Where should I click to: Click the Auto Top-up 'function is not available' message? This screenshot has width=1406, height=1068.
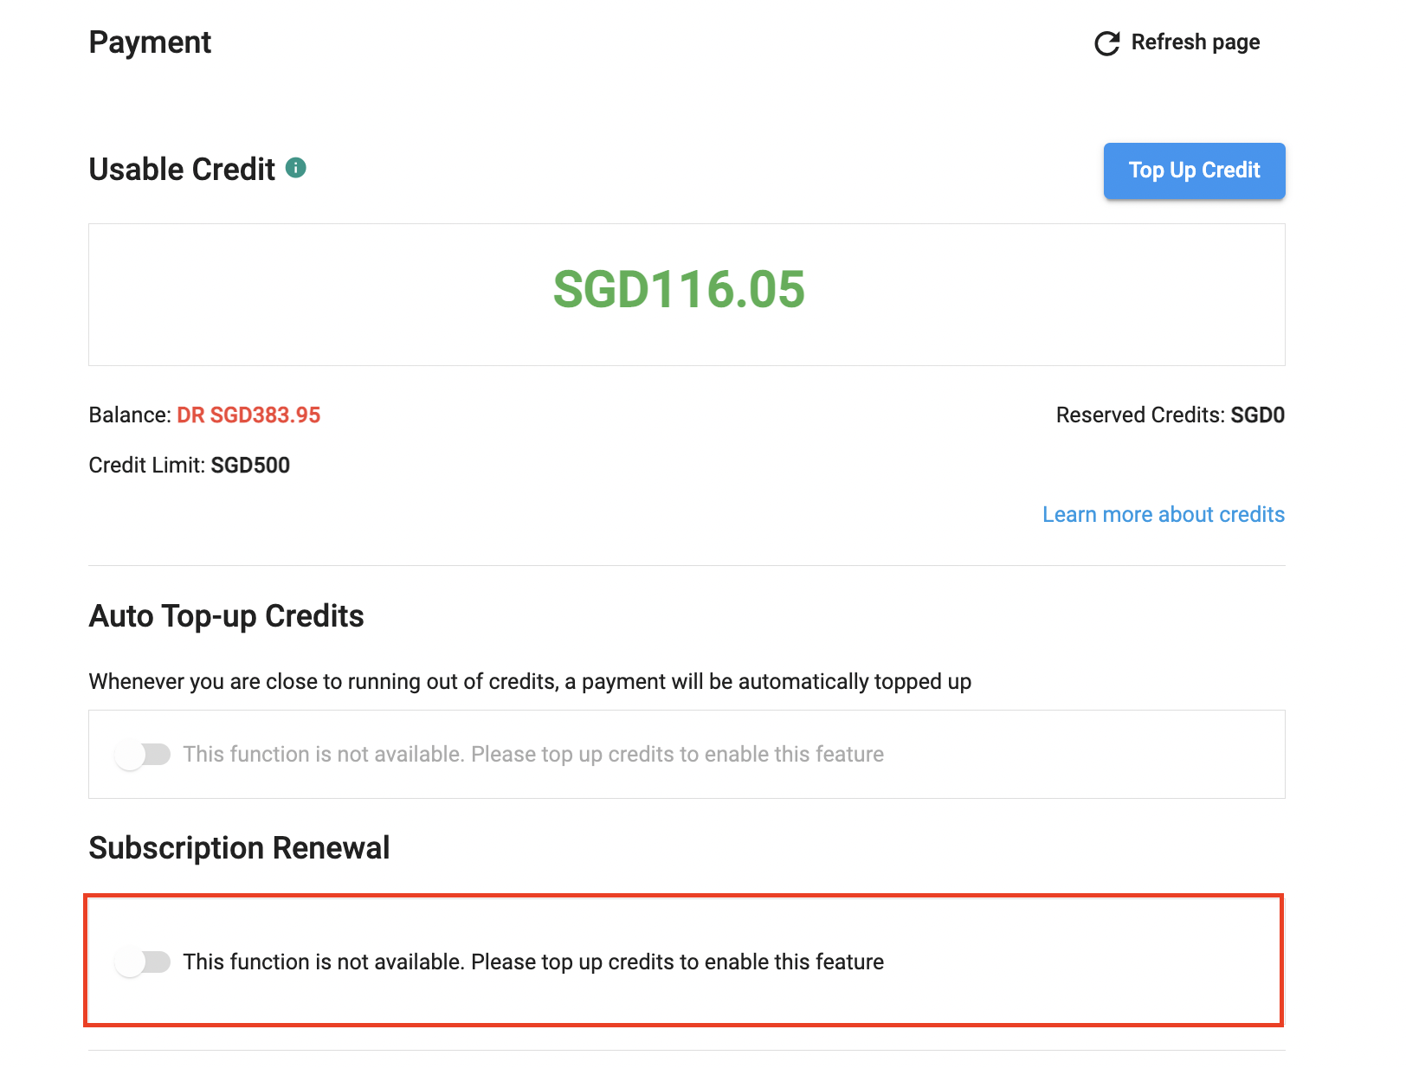(x=533, y=755)
